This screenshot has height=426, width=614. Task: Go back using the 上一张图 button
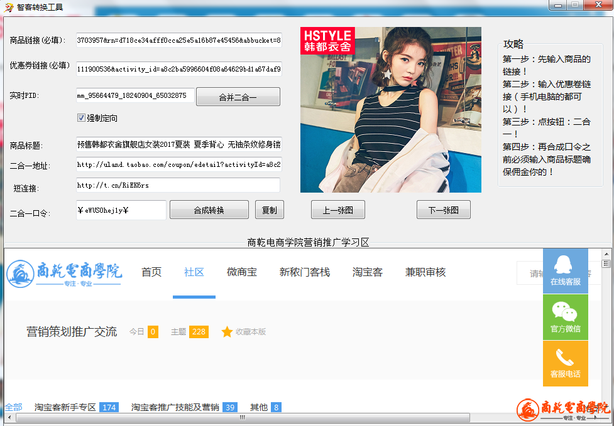(337, 210)
